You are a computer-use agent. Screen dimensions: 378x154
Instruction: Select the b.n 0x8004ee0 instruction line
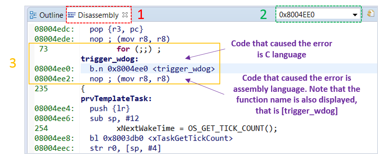pyautogui.click(x=152, y=69)
